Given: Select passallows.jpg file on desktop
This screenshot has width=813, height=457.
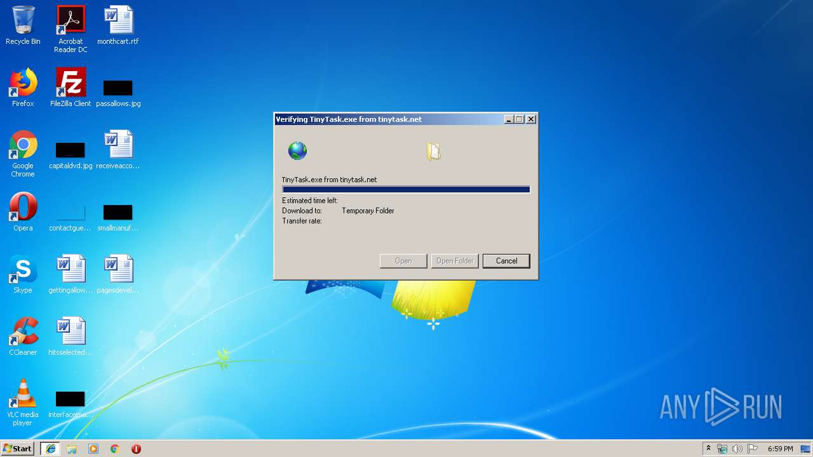Looking at the screenshot, I should click(x=118, y=93).
